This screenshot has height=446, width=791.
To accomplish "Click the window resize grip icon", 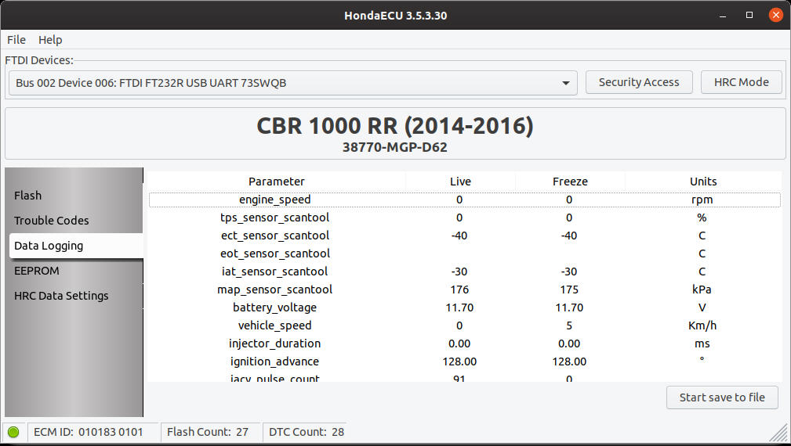I will coord(779,433).
